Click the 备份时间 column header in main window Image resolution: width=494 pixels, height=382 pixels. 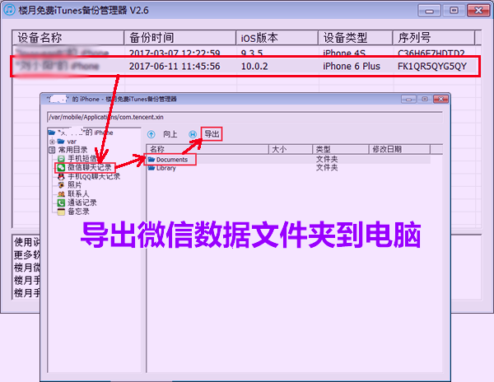click(179, 38)
